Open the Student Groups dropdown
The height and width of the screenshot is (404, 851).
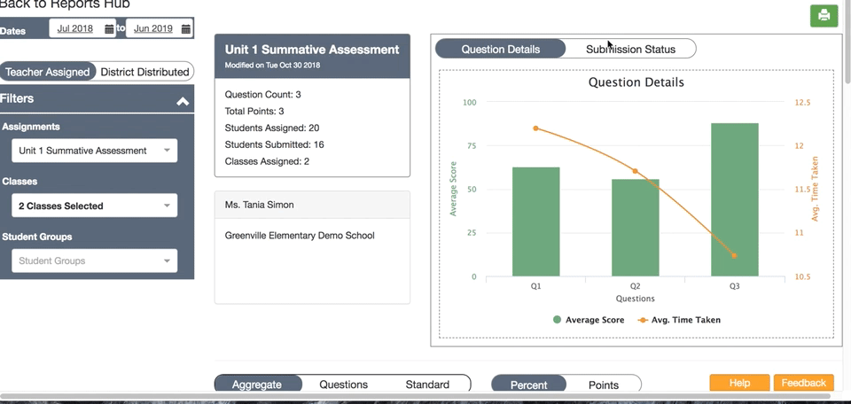tap(95, 260)
